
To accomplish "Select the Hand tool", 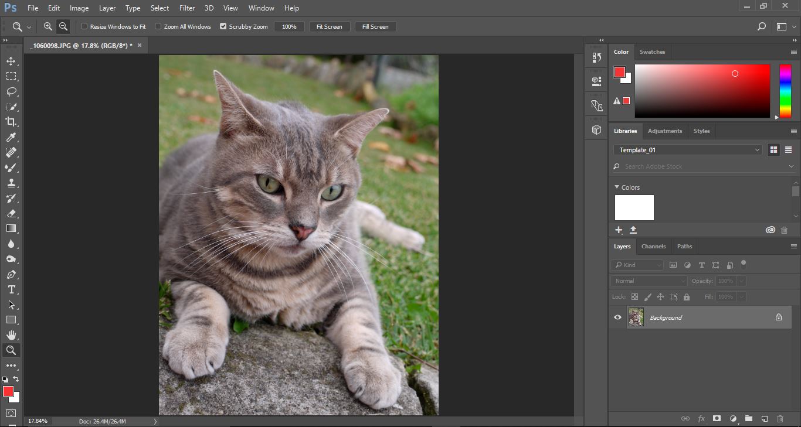I will point(11,335).
